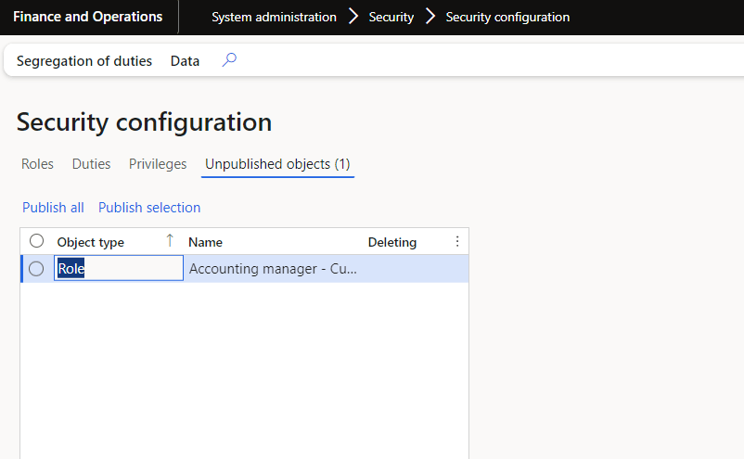
Task: Expand the Data menu
Action: [x=185, y=61]
